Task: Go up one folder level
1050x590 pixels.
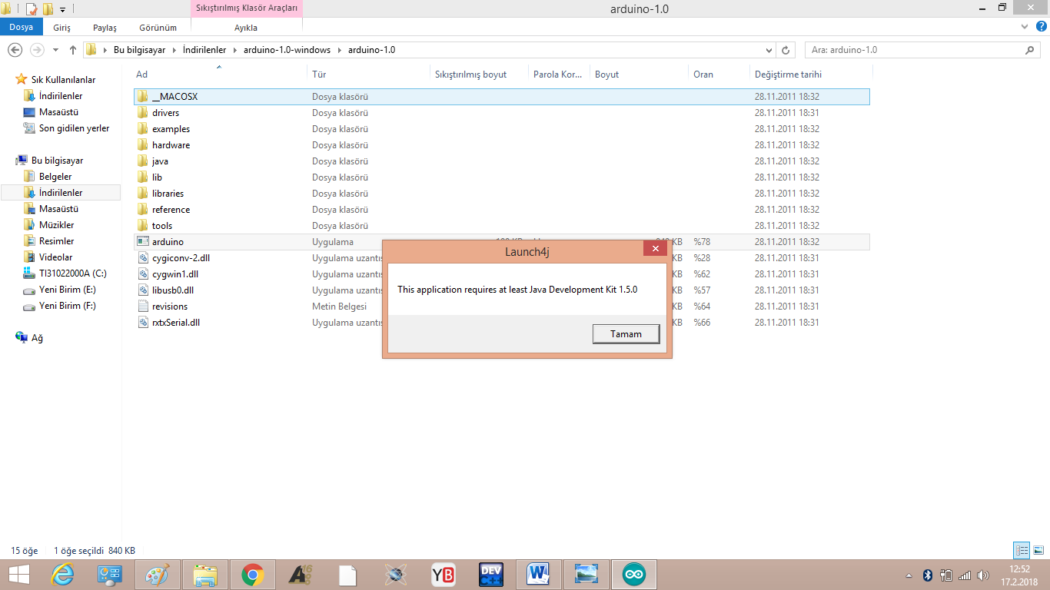Action: pos(73,50)
